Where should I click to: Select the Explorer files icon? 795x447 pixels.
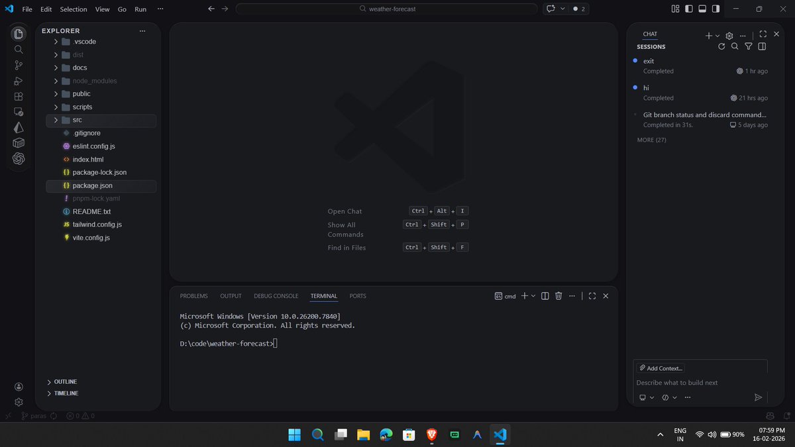point(19,34)
